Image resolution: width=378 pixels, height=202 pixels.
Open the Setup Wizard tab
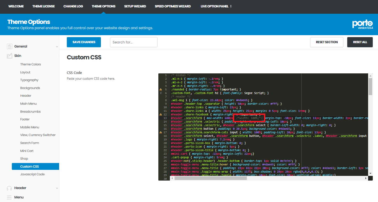pyautogui.click(x=135, y=6)
